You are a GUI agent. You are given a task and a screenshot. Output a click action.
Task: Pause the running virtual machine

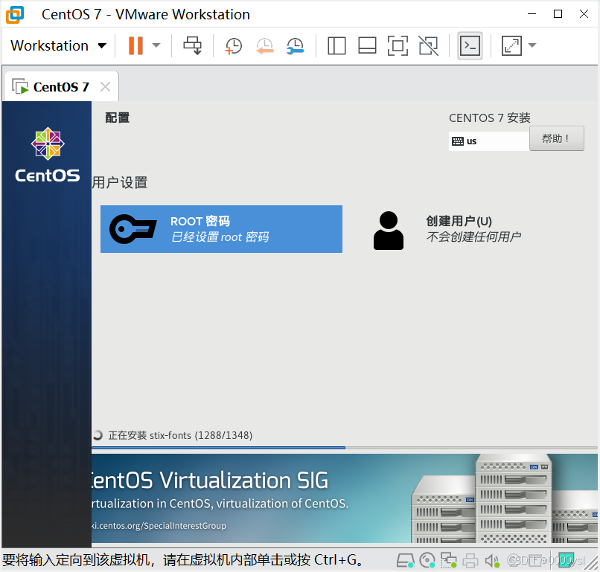point(135,45)
